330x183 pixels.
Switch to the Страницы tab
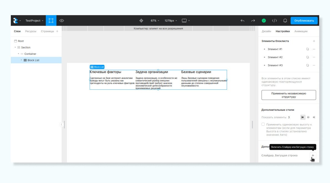coord(47,31)
